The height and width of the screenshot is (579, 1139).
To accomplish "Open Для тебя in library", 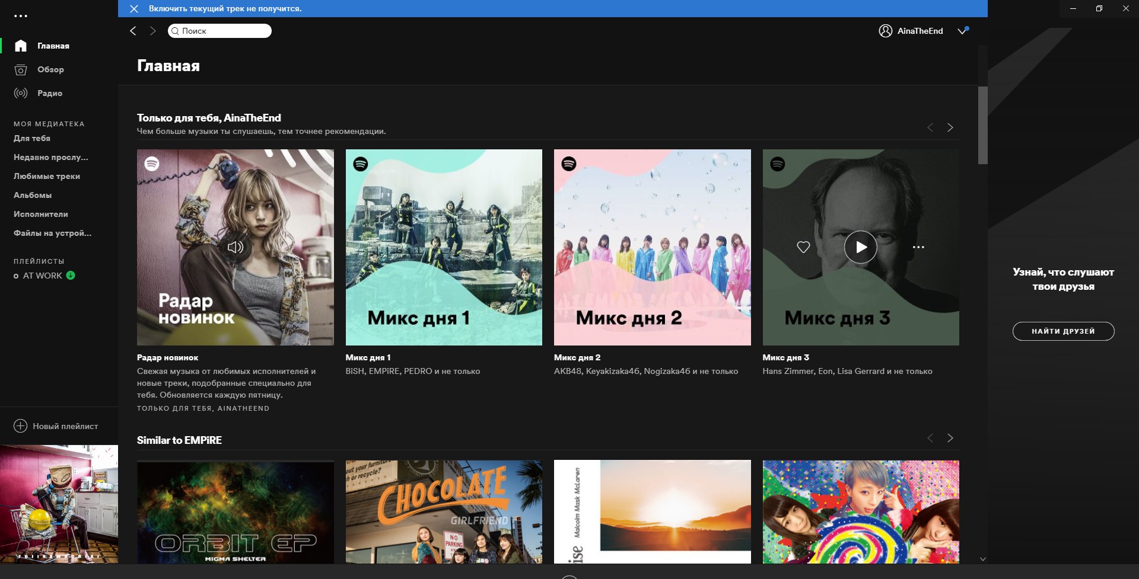I will tap(32, 138).
